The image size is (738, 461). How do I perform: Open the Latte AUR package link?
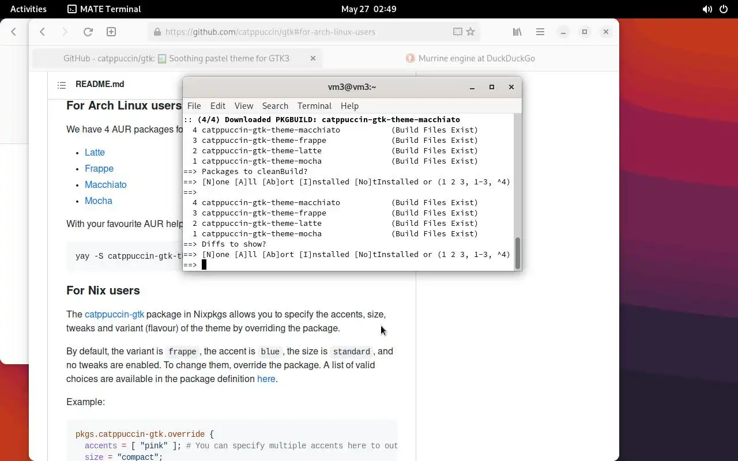pos(95,152)
